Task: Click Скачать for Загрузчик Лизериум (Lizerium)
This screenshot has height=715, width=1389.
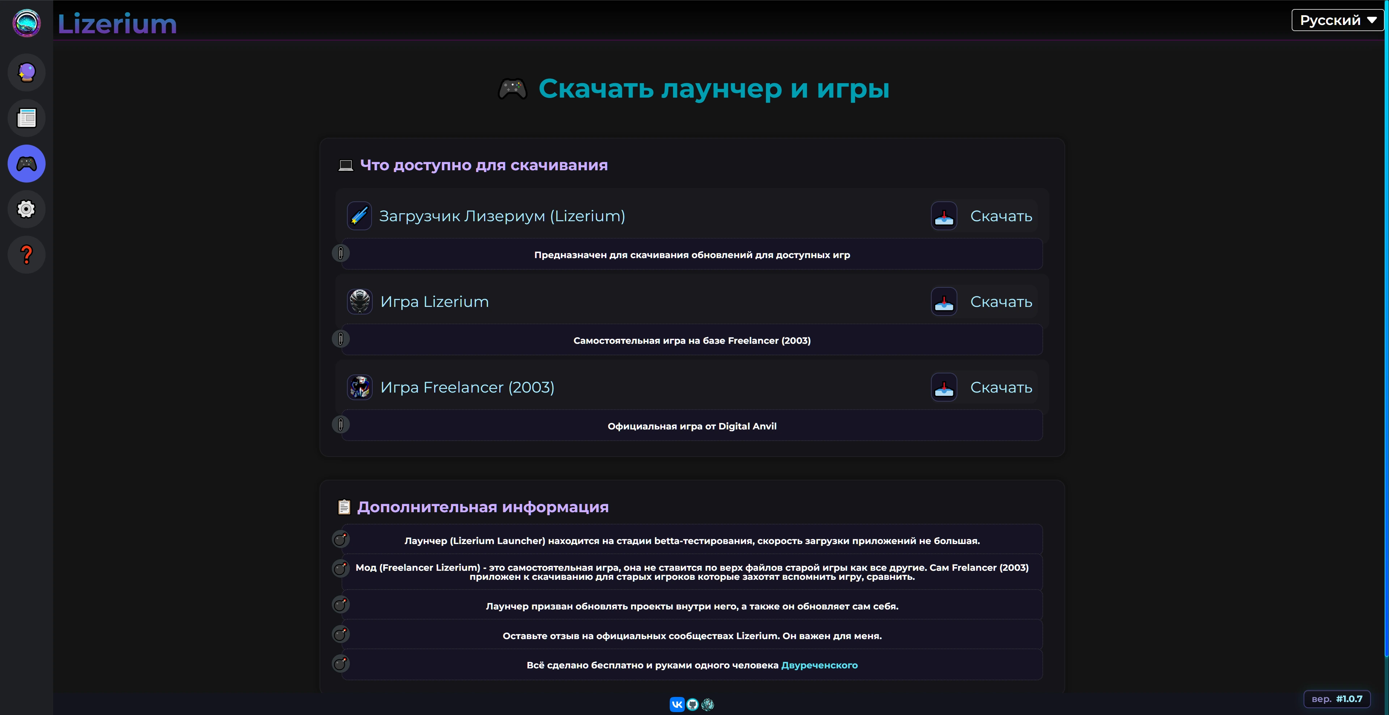Action: tap(1001, 216)
